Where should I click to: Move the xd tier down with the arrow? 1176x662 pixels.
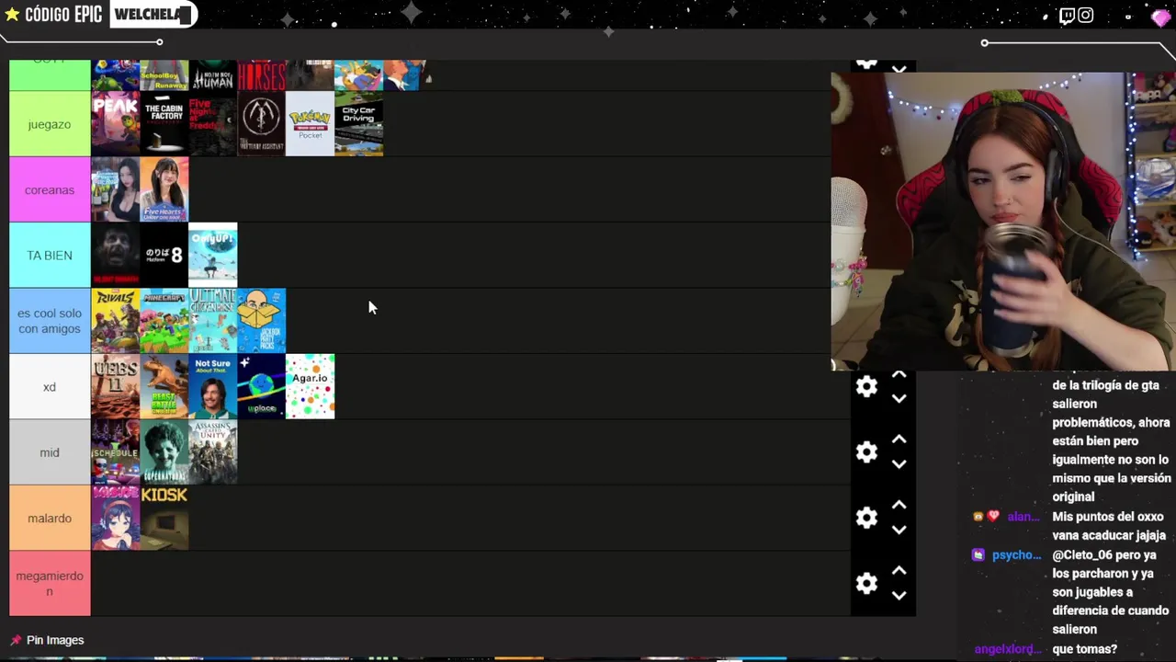(x=899, y=398)
